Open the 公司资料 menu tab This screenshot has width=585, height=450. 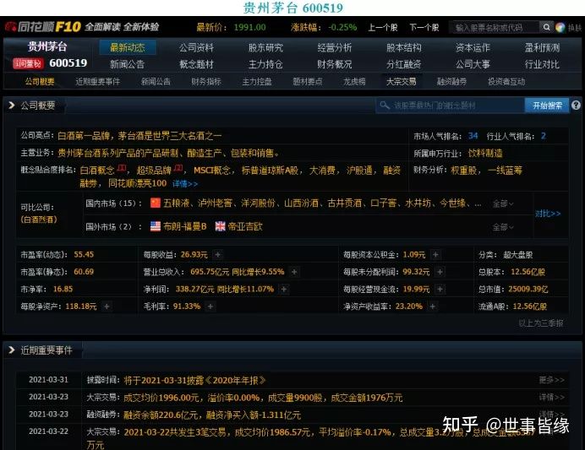(x=196, y=47)
